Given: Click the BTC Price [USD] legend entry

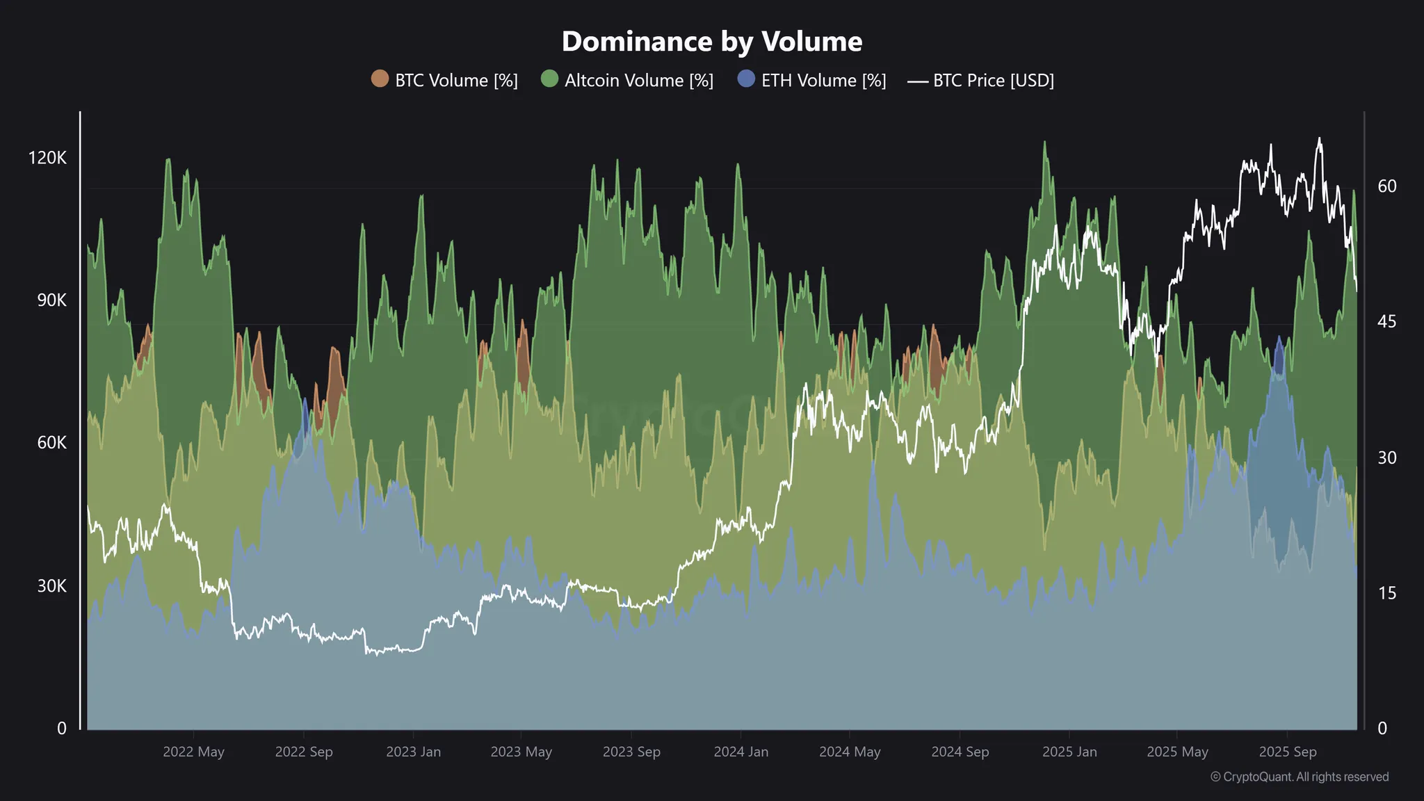Looking at the screenshot, I should point(993,80).
